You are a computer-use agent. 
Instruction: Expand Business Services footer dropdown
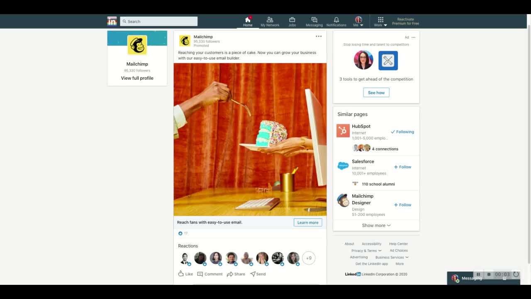point(392,257)
